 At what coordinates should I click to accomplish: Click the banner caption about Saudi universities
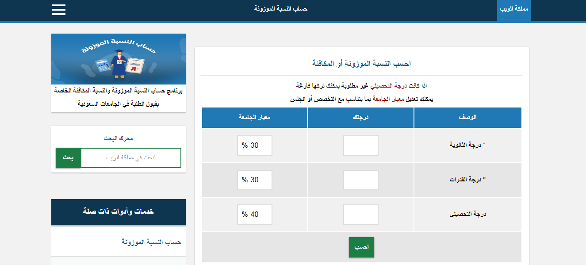click(x=119, y=97)
